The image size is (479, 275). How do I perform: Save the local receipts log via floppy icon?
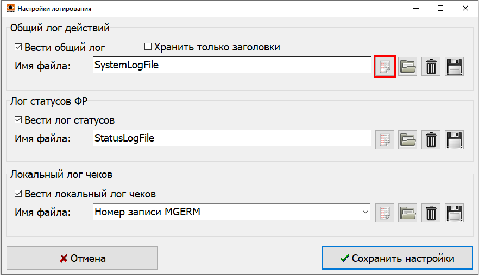[454, 213]
